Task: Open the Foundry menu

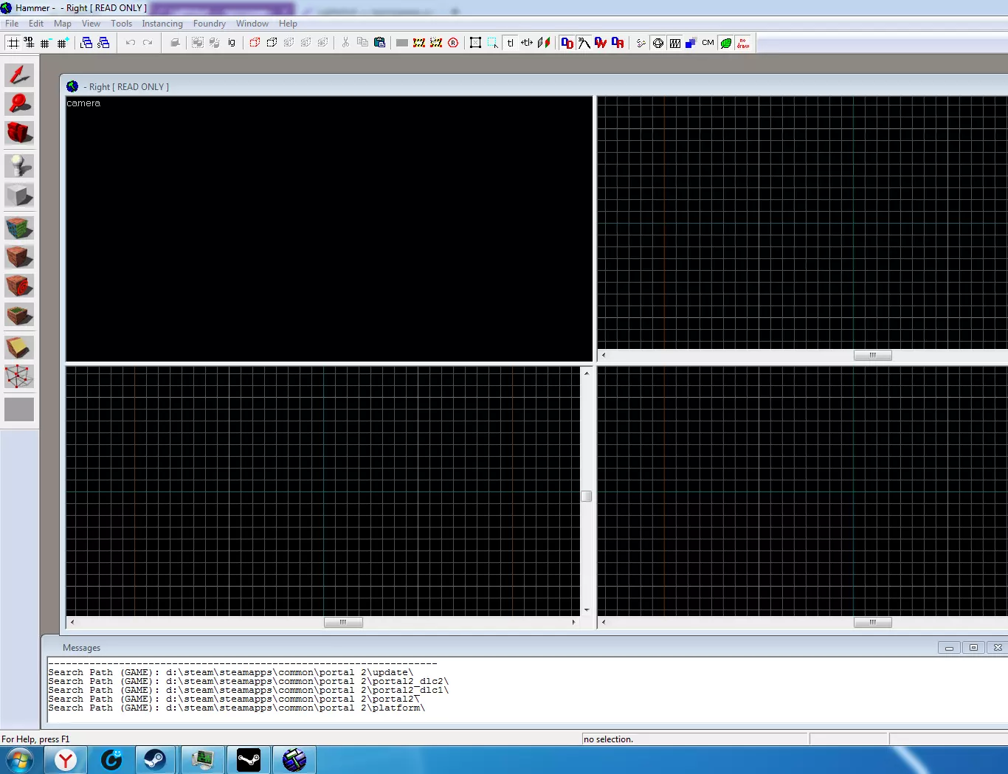Action: [210, 24]
